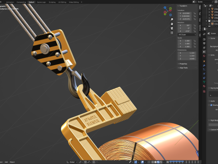This screenshot has height=164, width=218.
Task: Open the Object menu in viewport header
Action: point(12,162)
